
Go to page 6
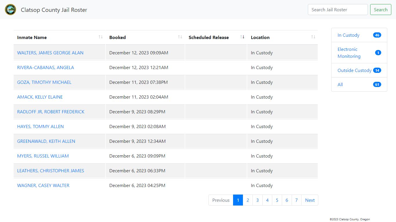287,200
